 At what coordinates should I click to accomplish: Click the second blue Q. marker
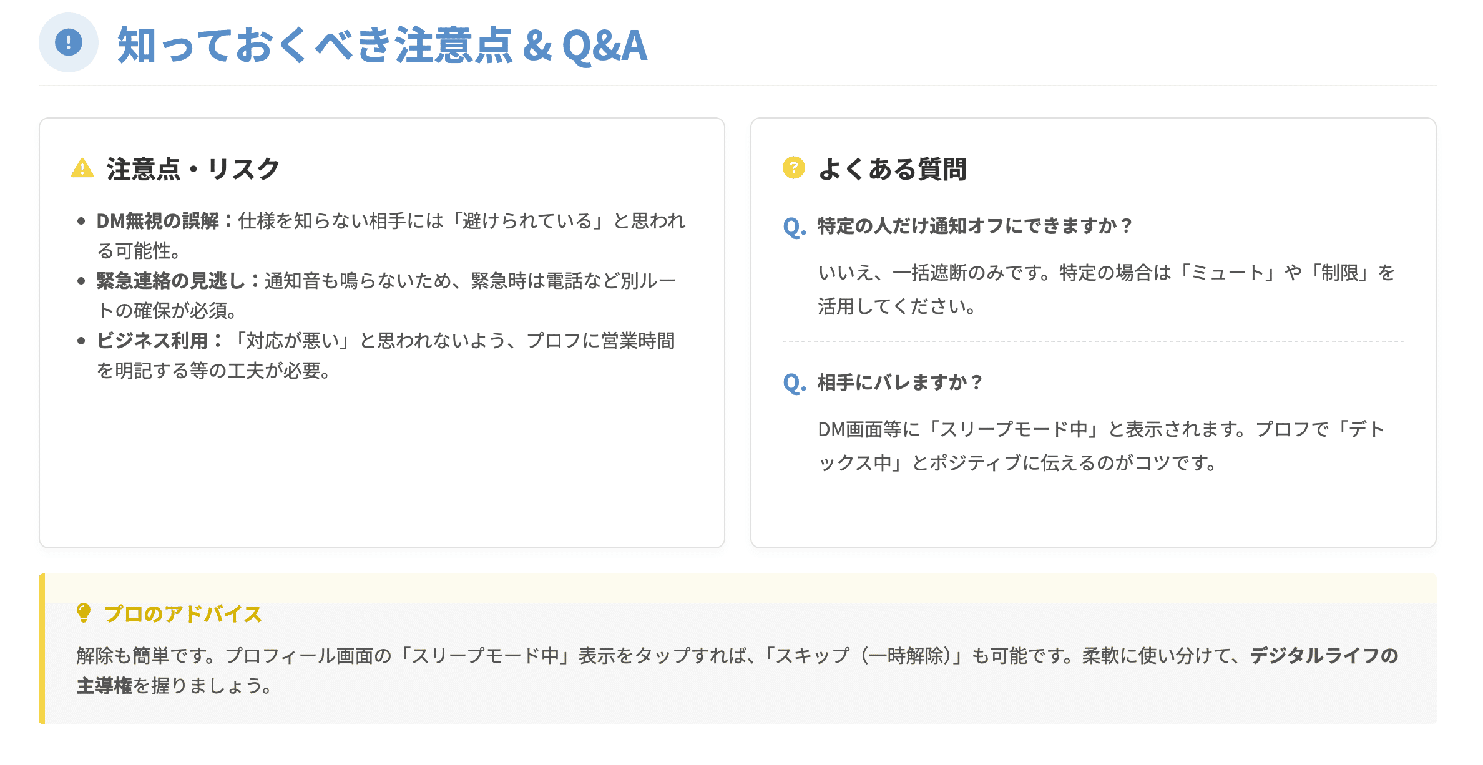tap(795, 382)
